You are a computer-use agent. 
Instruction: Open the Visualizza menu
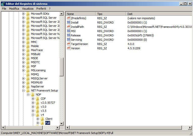pyautogui.click(x=28, y=9)
